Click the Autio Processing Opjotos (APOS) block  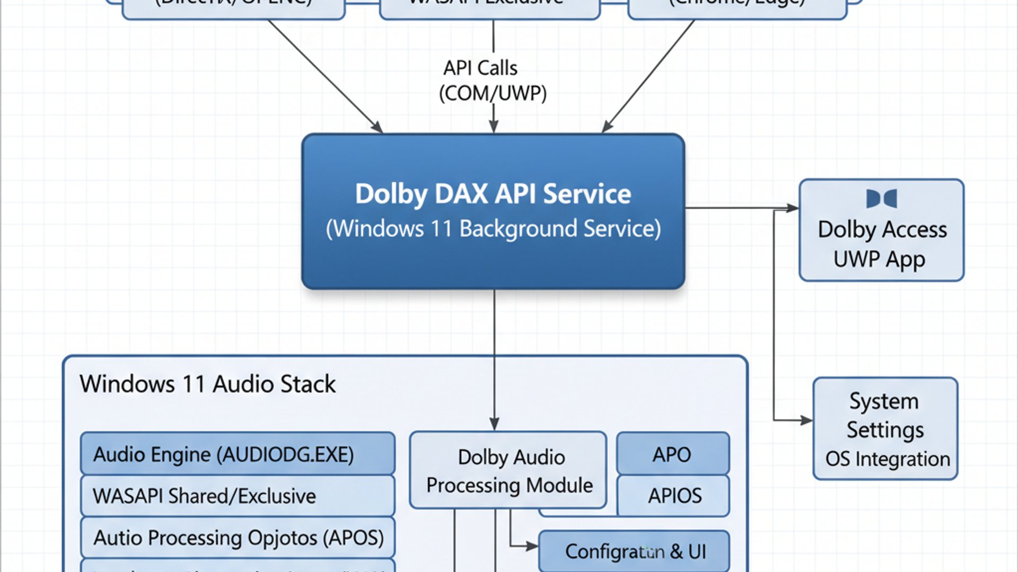(x=238, y=538)
